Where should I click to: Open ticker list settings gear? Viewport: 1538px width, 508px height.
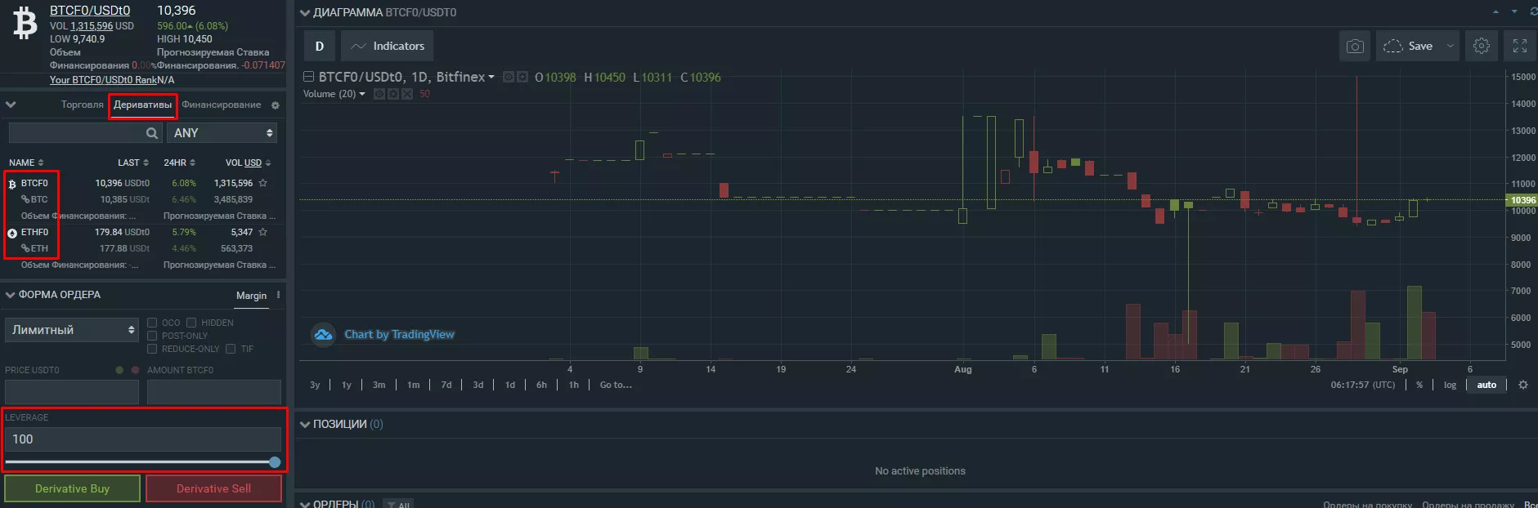point(276,105)
